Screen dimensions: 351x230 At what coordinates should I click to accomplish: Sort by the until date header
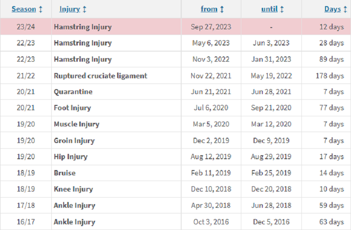[x=269, y=9]
